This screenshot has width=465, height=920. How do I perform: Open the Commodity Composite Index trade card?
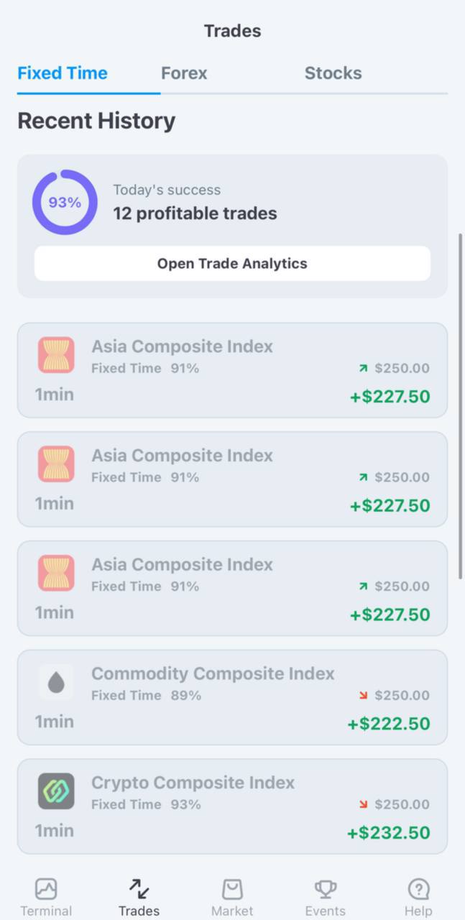[232, 697]
